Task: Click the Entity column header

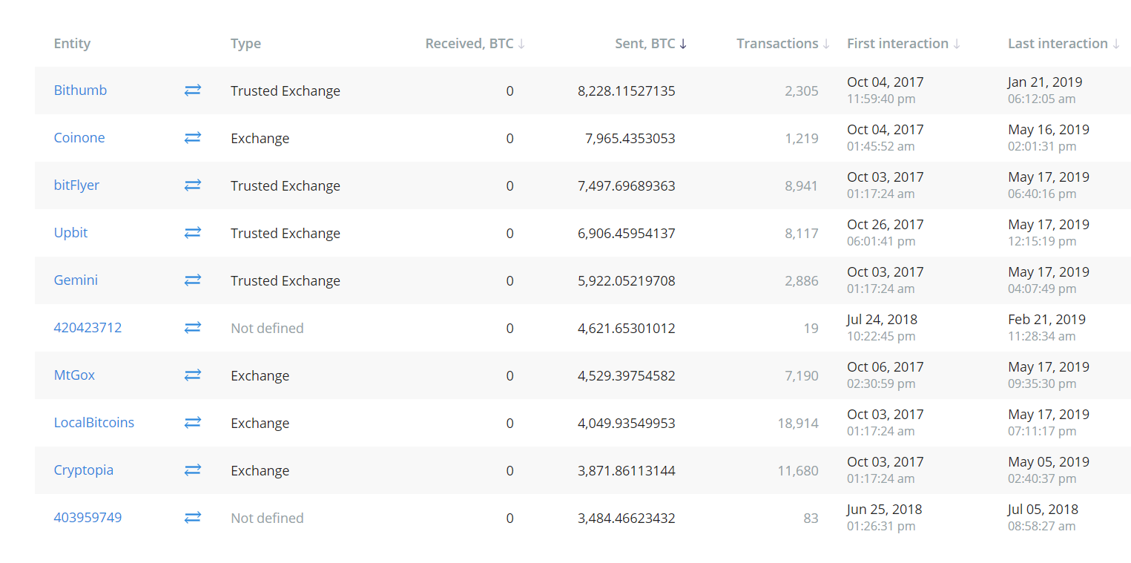Action: 72,44
